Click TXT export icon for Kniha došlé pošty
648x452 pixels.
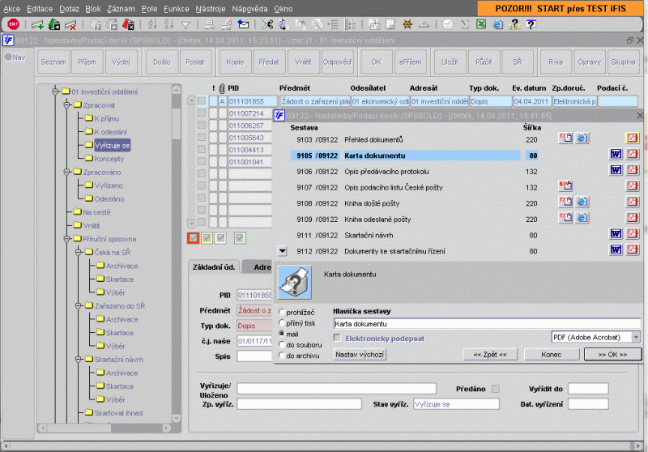click(x=566, y=202)
